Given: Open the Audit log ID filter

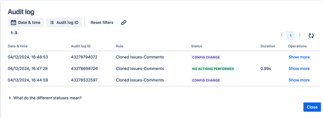Looking at the screenshot, I should tap(64, 22).
